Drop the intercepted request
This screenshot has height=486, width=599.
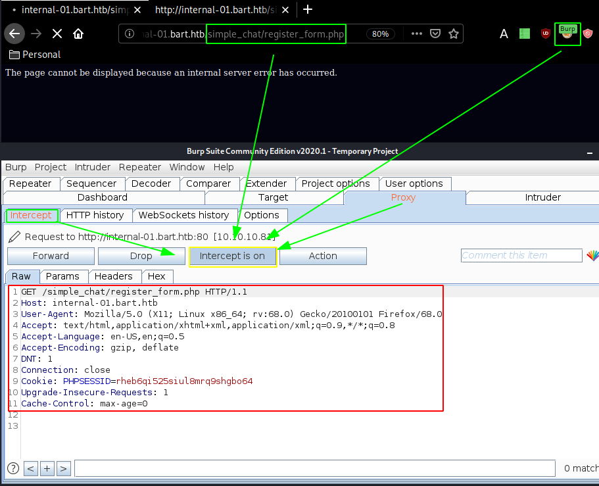(141, 256)
